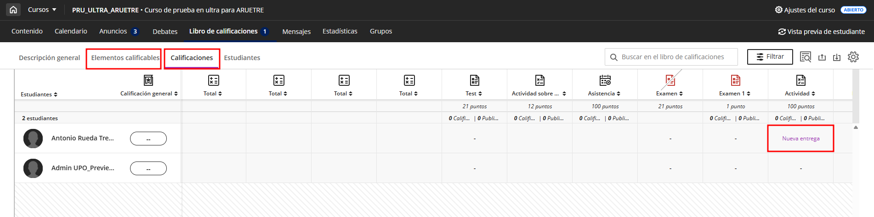The width and height of the screenshot is (874, 217).
Task: Open gradebook settings gear icon
Action: click(853, 57)
